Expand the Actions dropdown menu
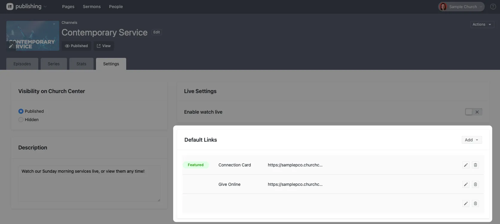Image resolution: width=500 pixels, height=224 pixels. coord(482,24)
